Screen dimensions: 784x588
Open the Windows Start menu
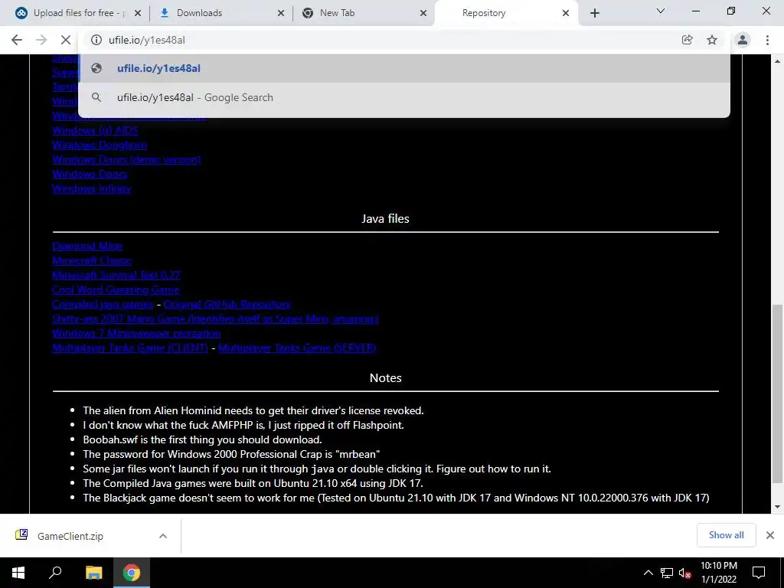click(18, 573)
